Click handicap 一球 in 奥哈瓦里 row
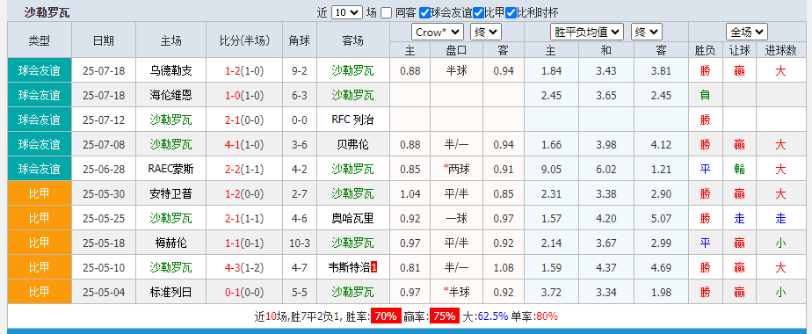This screenshot has height=334, width=812. [x=456, y=219]
